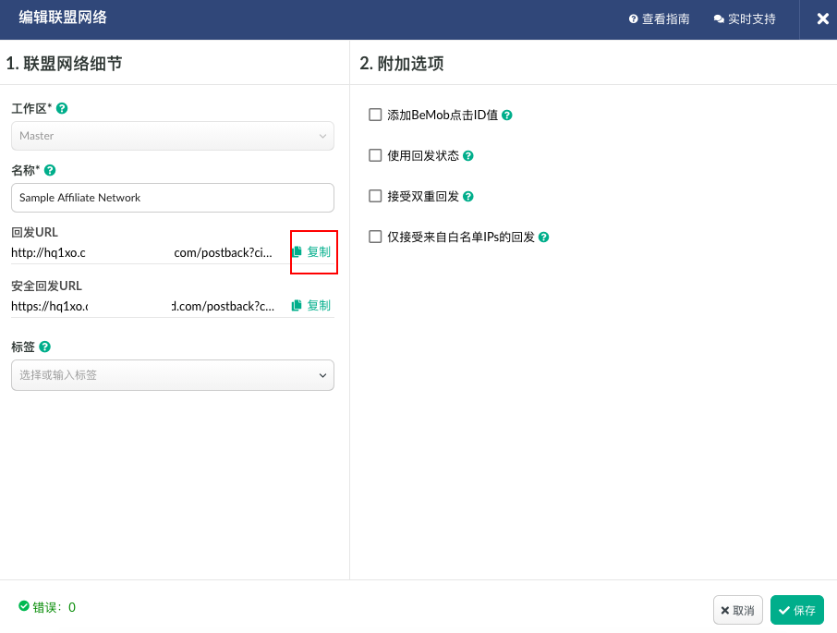
Task: Click help icon beside 仅接受来自白名单IPs的回发
Action: tap(543, 237)
